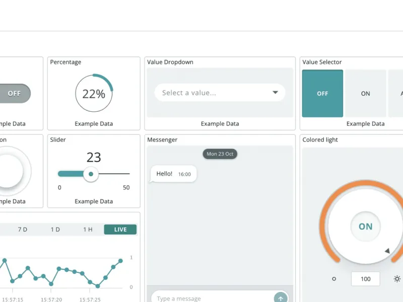Select the LIVE chart tab
The image size is (403, 302).
(120, 230)
